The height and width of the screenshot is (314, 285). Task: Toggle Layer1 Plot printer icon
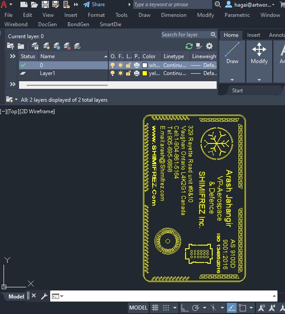click(137, 73)
